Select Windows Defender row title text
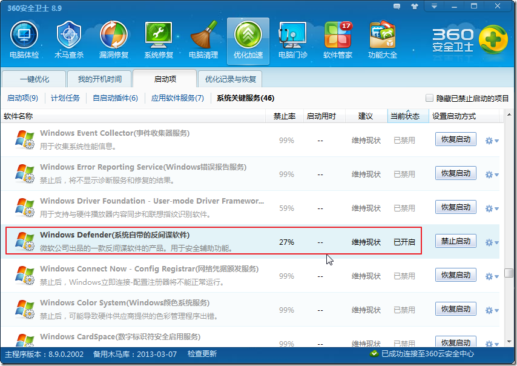 click(115, 235)
